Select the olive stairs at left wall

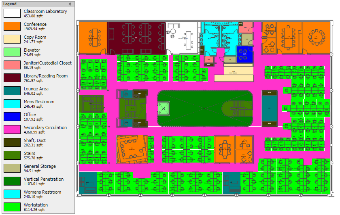tap(91, 104)
